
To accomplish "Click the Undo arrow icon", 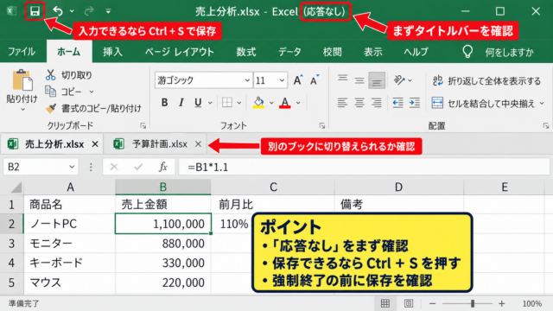I will [58, 11].
